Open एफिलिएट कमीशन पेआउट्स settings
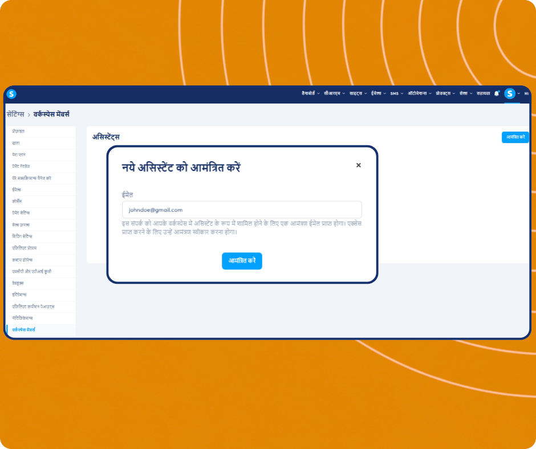This screenshot has height=449, width=536. [x=40, y=307]
